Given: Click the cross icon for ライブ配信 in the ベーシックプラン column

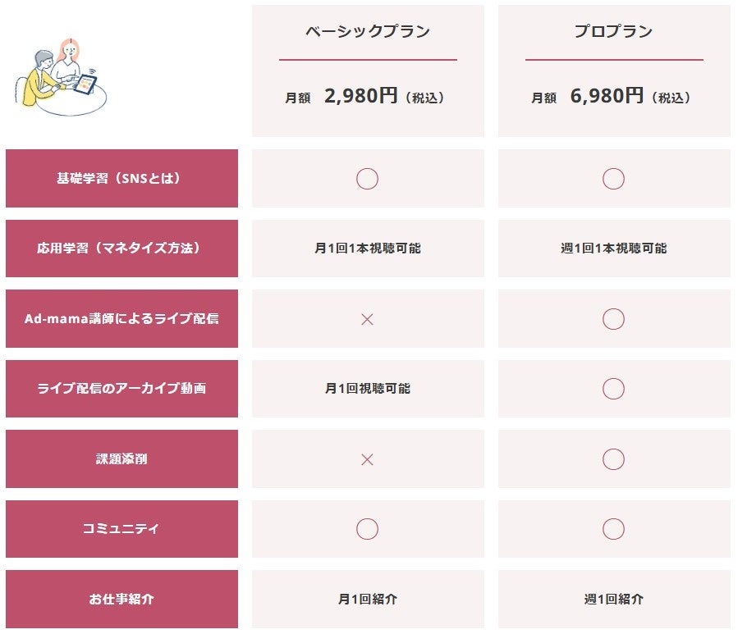Looking at the screenshot, I should point(367,319).
